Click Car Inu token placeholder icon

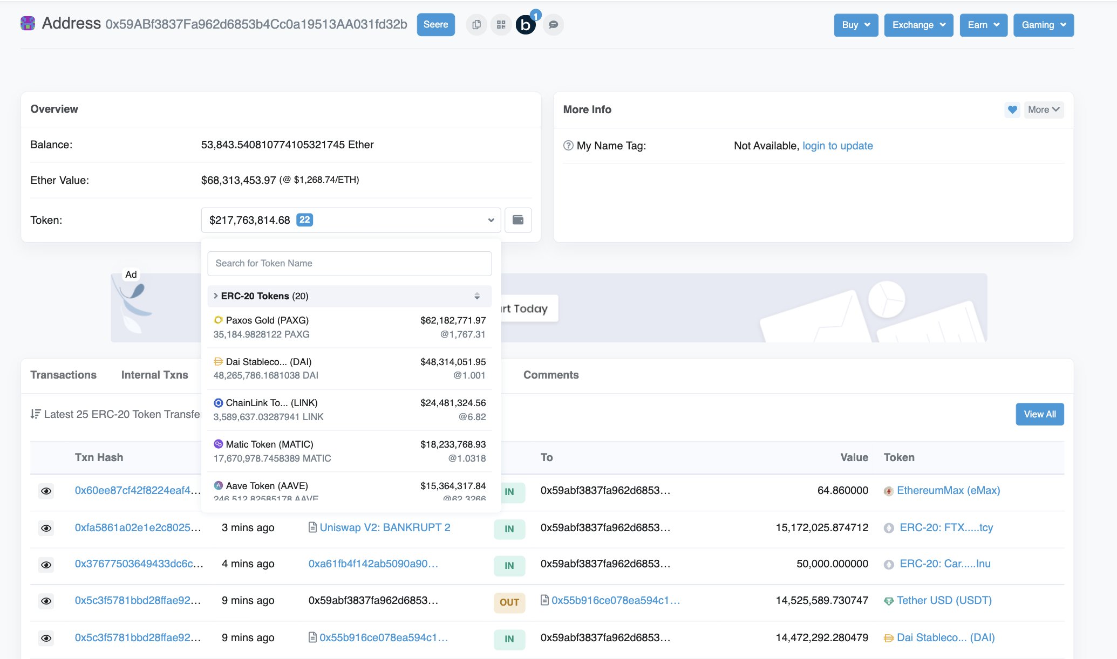[x=889, y=565]
